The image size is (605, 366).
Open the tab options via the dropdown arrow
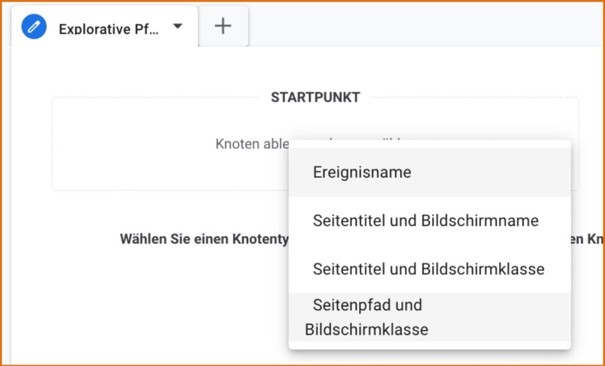[178, 26]
